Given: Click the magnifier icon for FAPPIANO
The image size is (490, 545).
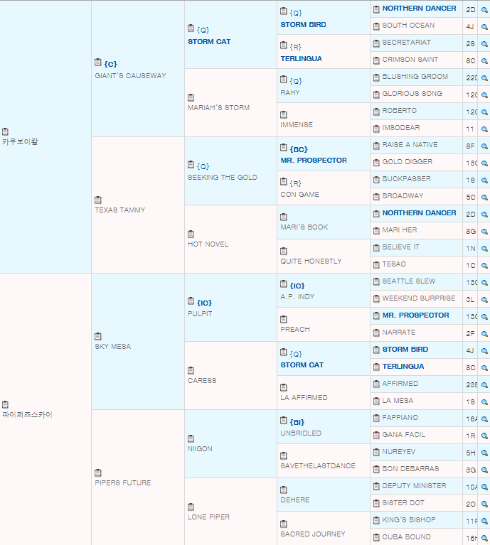Looking at the screenshot, I should (484, 419).
